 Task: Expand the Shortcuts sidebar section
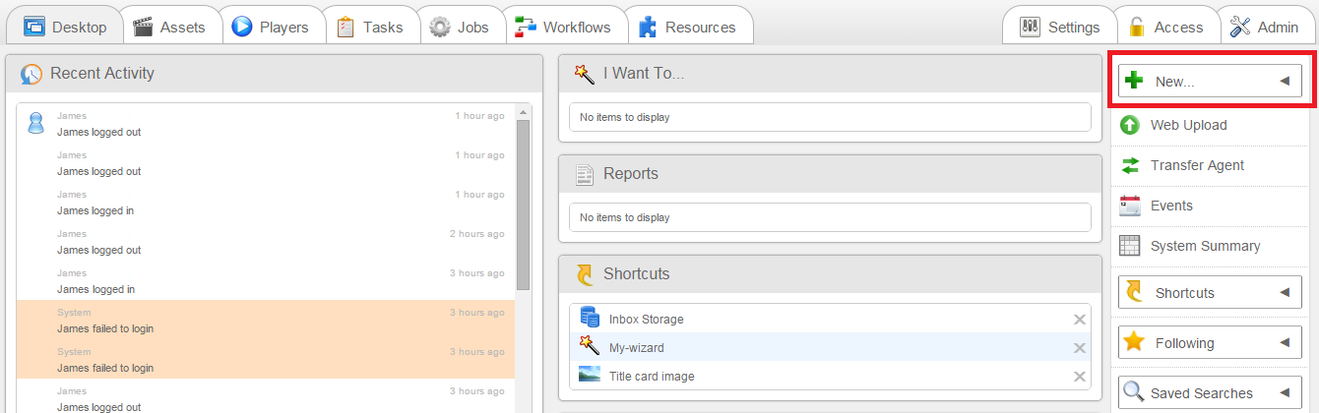(1284, 293)
